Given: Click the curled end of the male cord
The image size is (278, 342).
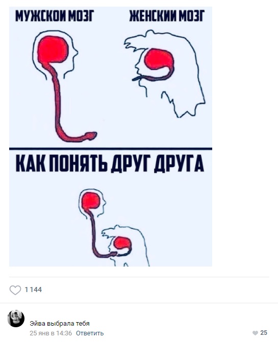Looking at the screenshot, I should (x=91, y=136).
